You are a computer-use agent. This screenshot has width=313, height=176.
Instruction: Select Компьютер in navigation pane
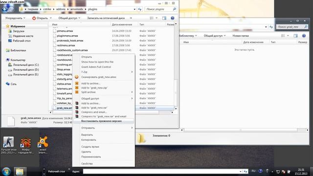pos(18,60)
